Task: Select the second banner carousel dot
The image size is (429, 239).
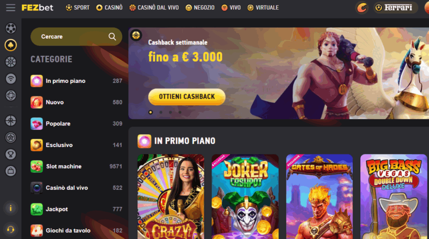Action: 161,112
